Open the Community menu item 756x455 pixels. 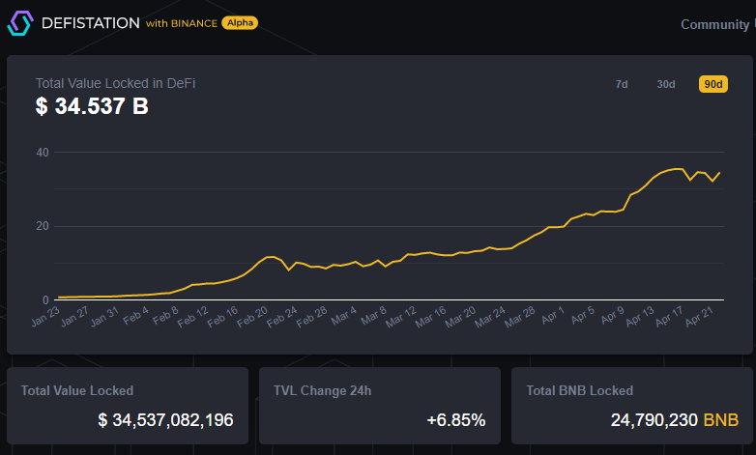click(714, 24)
